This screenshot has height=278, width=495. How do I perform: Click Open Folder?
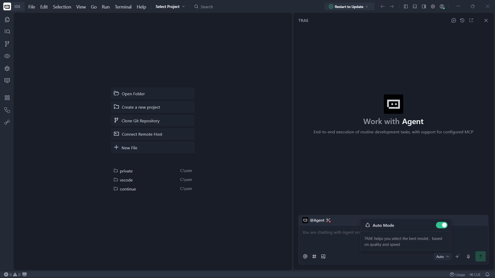[x=153, y=93]
